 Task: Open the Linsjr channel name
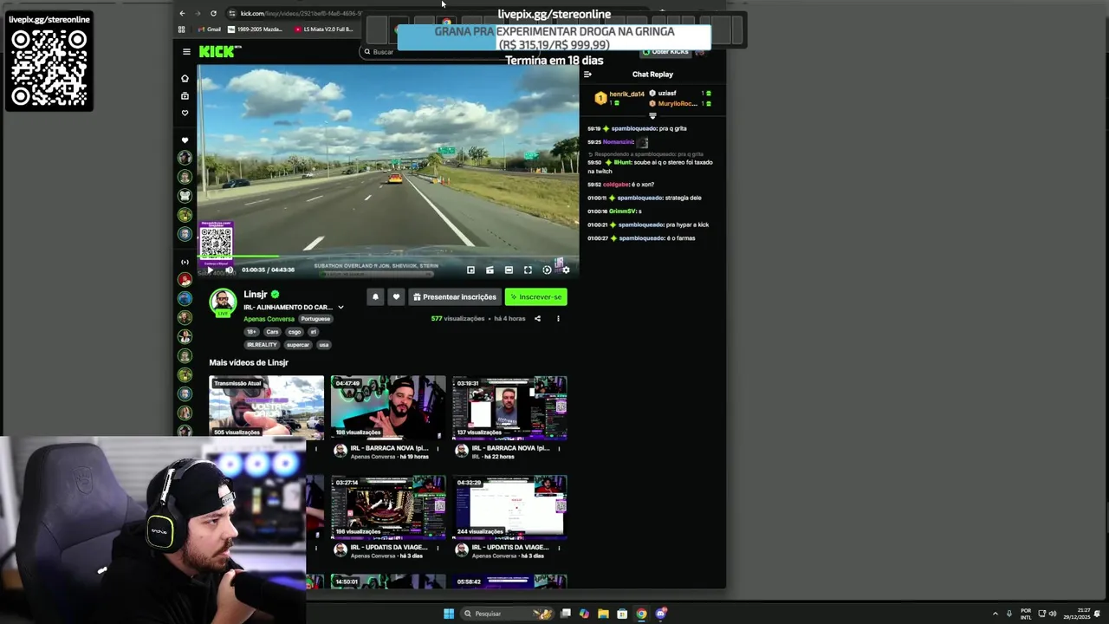click(x=255, y=295)
